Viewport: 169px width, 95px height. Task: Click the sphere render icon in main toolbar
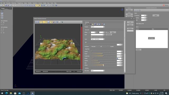56,5
